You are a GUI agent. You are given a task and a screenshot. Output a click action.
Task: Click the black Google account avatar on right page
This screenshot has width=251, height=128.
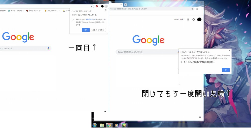click(199, 20)
